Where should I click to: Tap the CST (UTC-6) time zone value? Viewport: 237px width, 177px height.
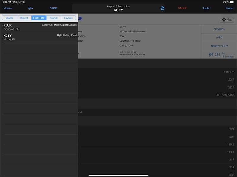(x=126, y=45)
